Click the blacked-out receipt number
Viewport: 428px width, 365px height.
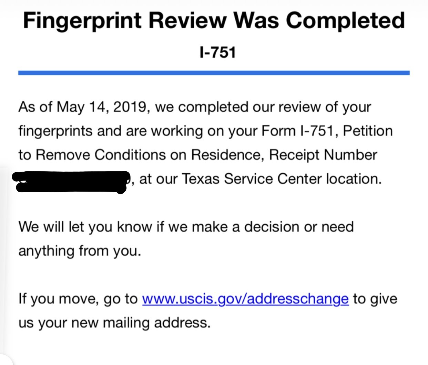coord(71,181)
